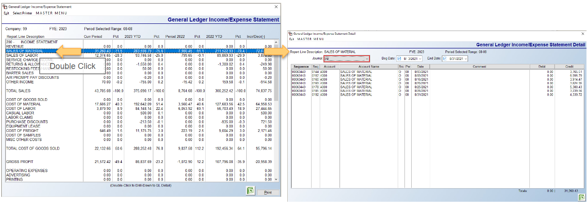Select the TOTAL COST OF GOODS SOLD row
This screenshot has height=204, width=588.
140,148
